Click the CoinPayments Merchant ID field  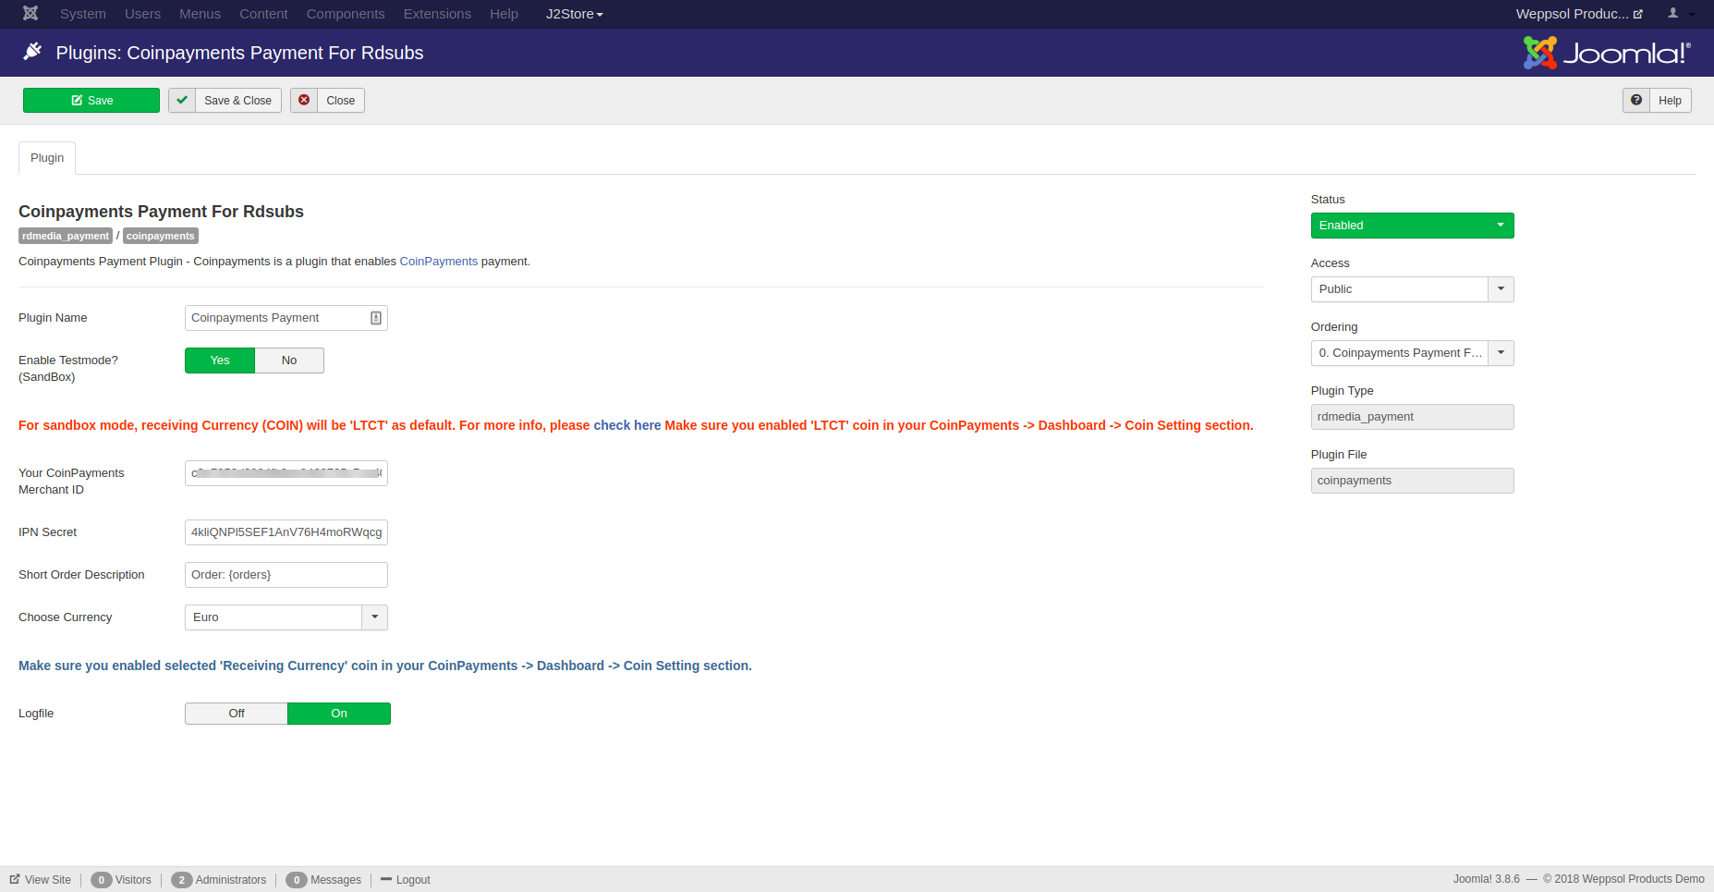[x=286, y=473]
